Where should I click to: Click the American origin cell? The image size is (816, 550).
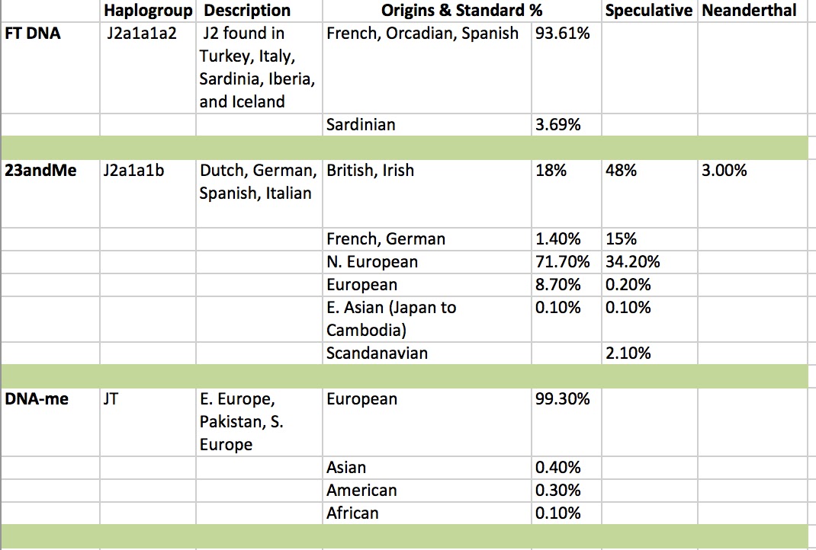click(x=361, y=491)
